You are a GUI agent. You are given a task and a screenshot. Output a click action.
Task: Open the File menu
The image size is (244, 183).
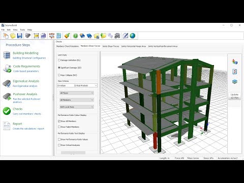tap(3, 30)
